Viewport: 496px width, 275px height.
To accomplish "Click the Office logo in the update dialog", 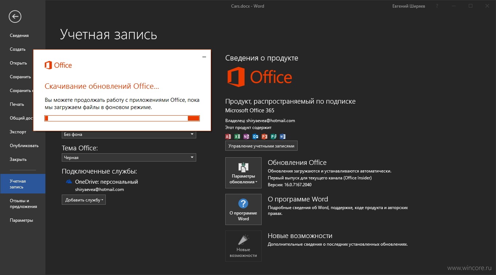I will (x=58, y=65).
